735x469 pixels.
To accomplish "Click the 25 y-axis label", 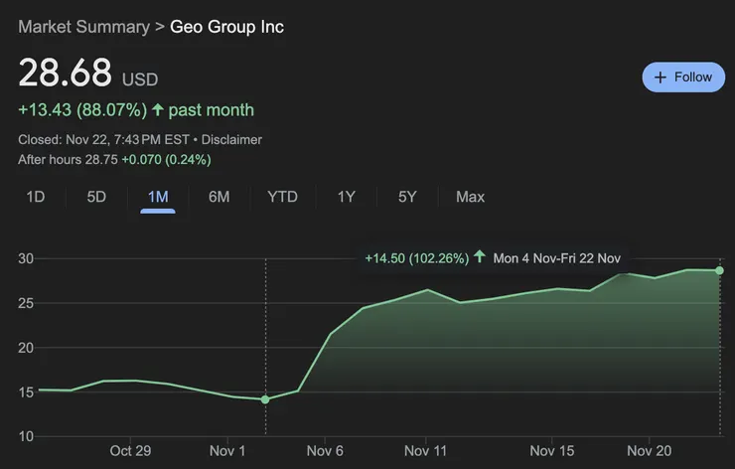I will (26, 303).
